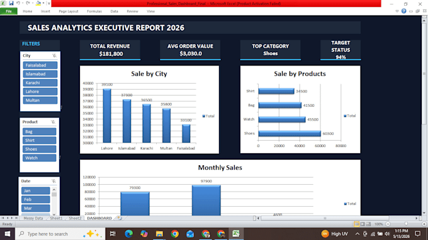The height and width of the screenshot is (240, 428).
Task: Toggle Watch in Product slicer
Action: pos(39,158)
